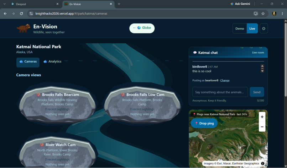Send the chat message

tap(257, 92)
